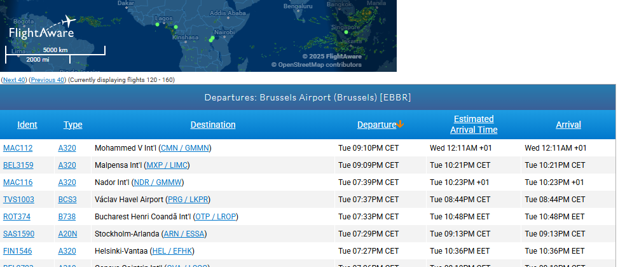
Task: Click the Singapore area on the map
Action: click(347, 31)
